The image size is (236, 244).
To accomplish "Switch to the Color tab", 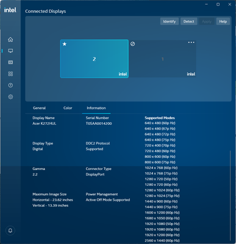I will point(68,108).
